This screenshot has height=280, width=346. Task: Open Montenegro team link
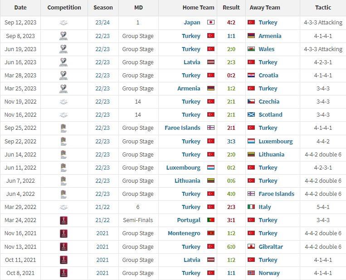click(184, 233)
